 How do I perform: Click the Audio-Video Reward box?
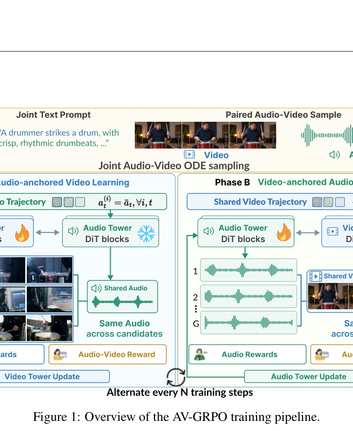(x=108, y=354)
